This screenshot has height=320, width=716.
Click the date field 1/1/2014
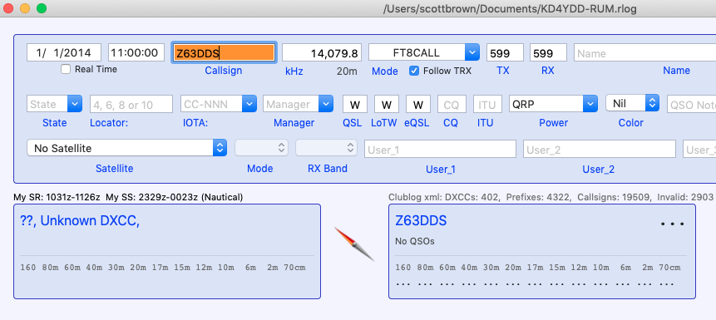tap(64, 52)
